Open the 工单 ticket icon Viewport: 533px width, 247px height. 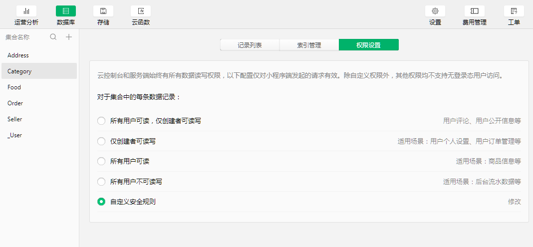(x=514, y=11)
